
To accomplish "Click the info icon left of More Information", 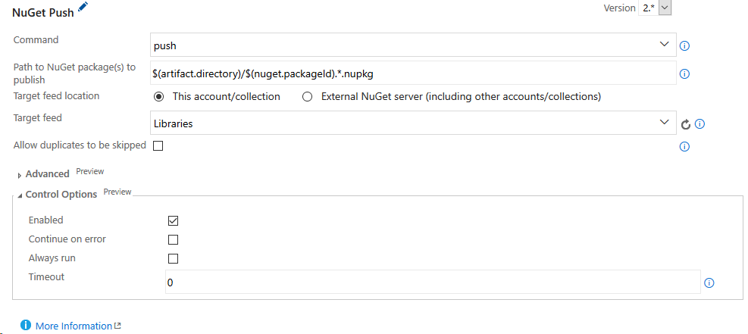I will click(x=26, y=326).
